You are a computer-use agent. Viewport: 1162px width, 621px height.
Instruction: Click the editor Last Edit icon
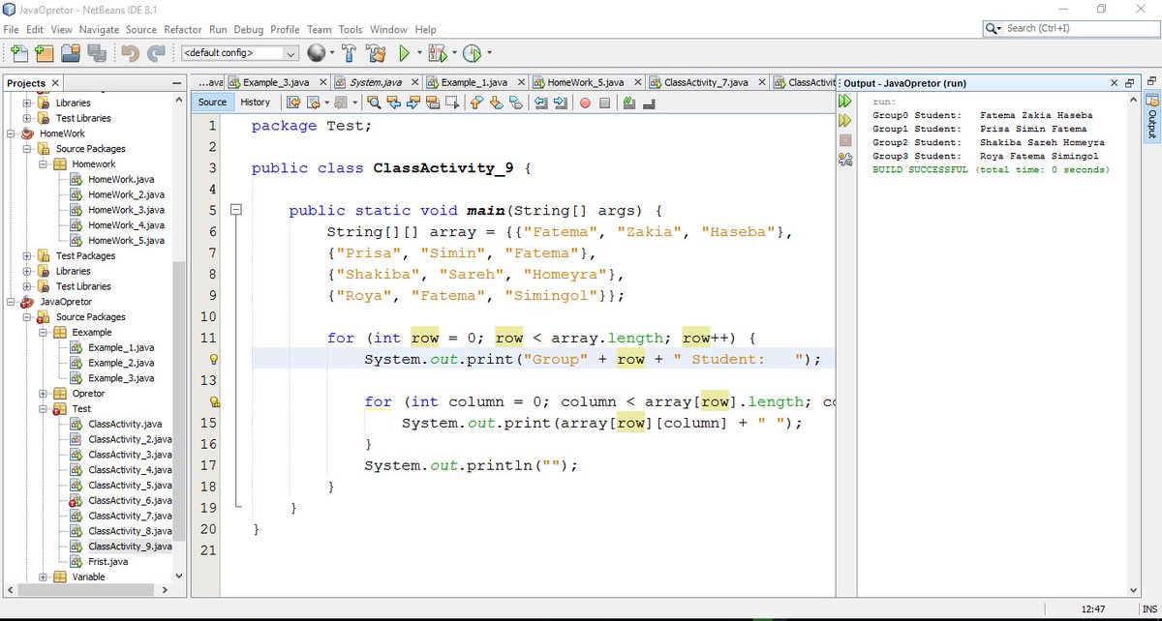click(293, 103)
